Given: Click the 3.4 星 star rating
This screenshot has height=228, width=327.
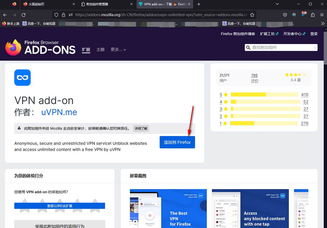Looking at the screenshot, I should (295, 78).
